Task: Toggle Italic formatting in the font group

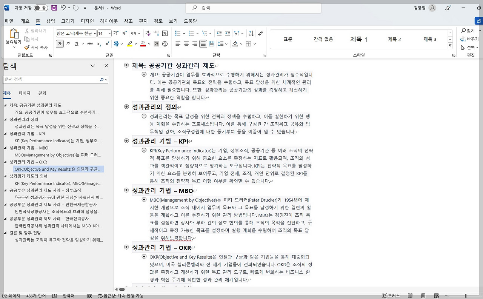Action: [x=68, y=44]
